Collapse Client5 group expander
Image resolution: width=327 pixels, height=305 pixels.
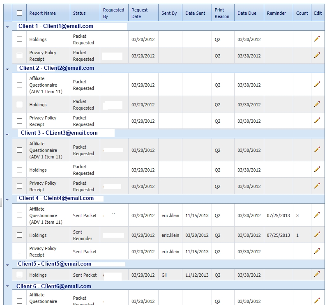coord(7,265)
